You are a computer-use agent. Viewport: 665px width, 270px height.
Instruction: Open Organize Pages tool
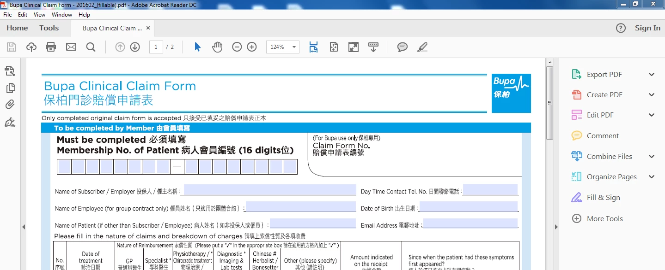point(611,177)
